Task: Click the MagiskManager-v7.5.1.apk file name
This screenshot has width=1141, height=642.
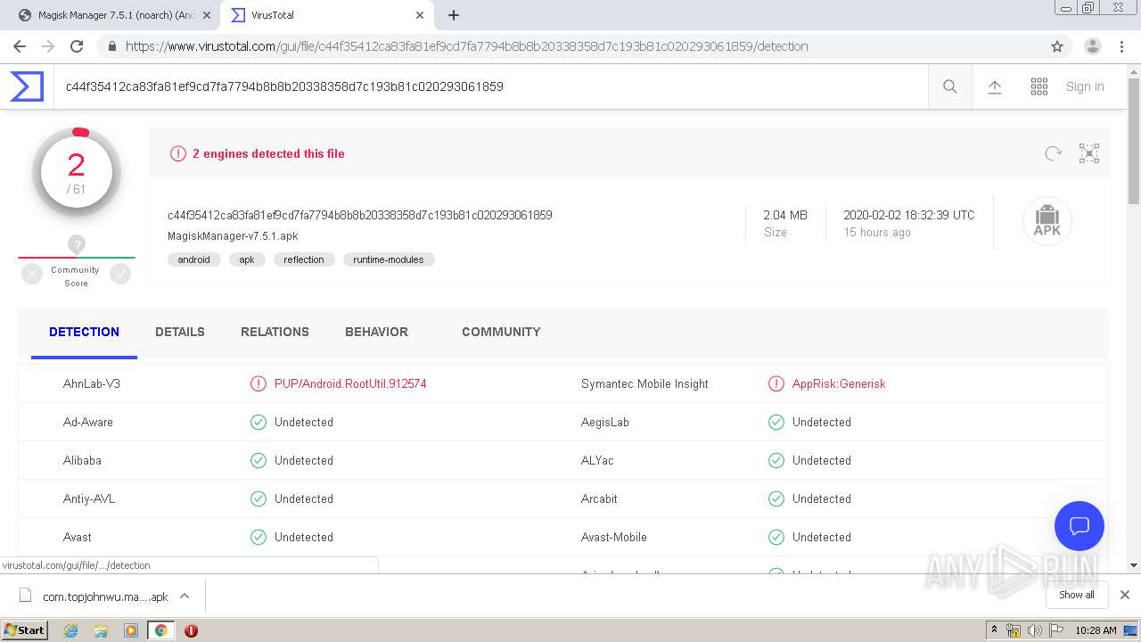Action: click(233, 236)
